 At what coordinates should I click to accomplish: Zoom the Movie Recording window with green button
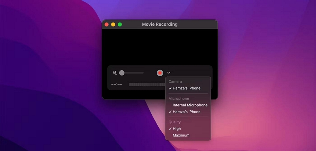[120, 25]
